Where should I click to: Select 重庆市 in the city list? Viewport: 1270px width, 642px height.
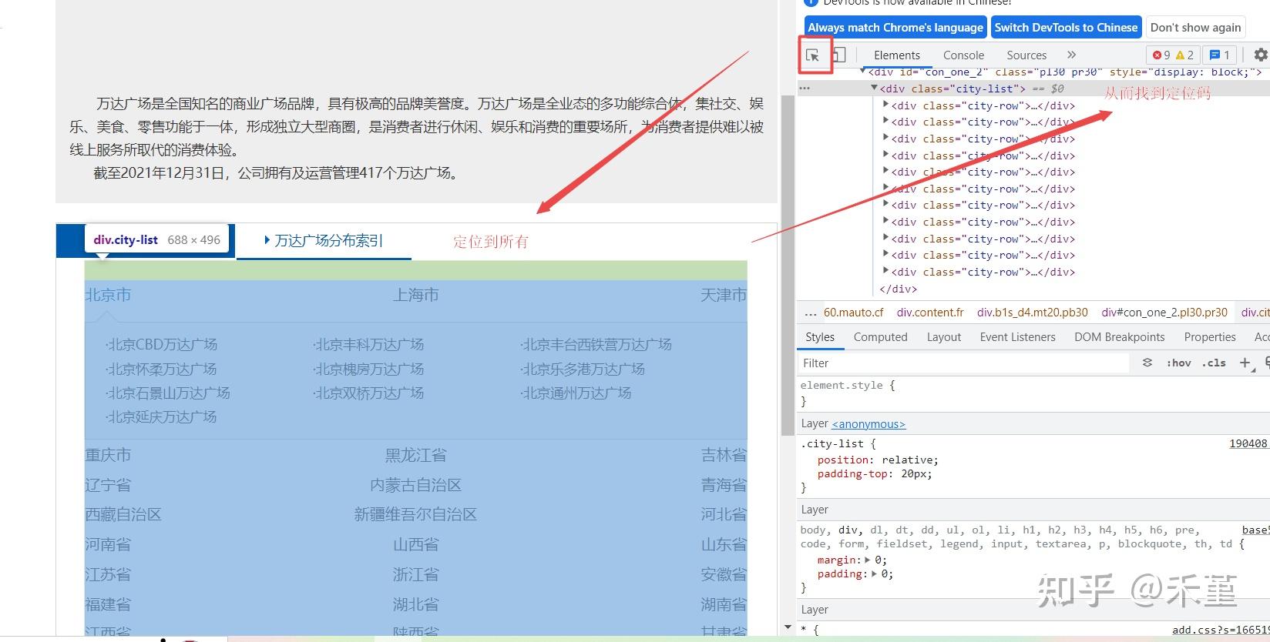click(108, 455)
